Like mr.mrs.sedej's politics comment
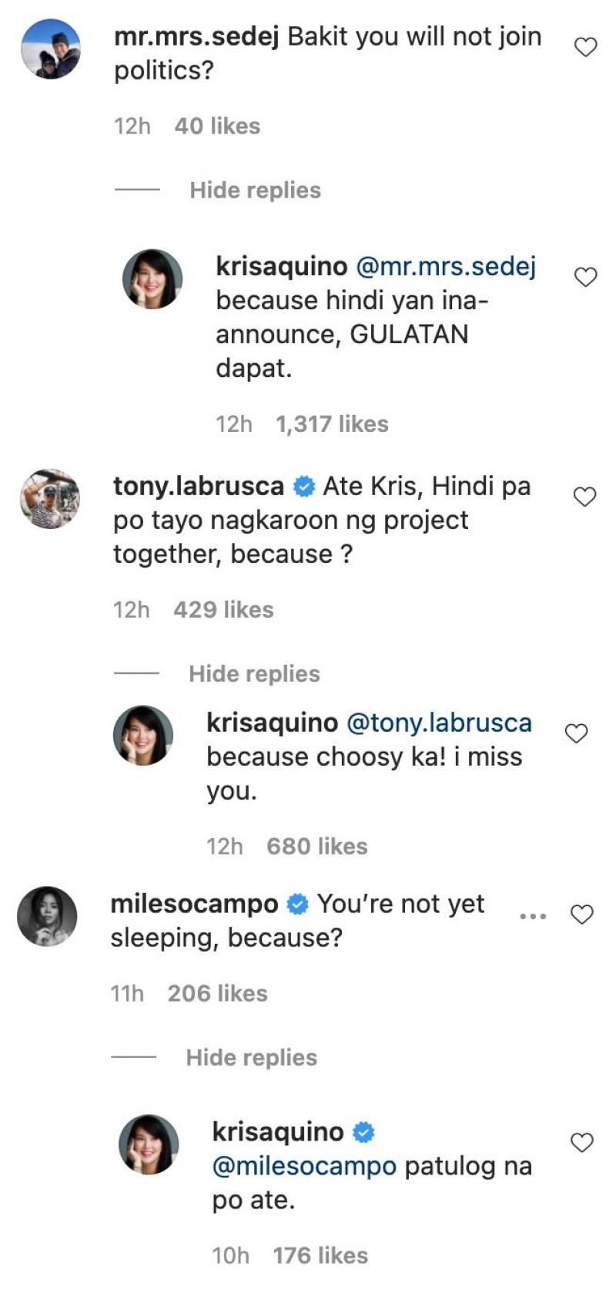The width and height of the screenshot is (616, 1304). point(586,47)
